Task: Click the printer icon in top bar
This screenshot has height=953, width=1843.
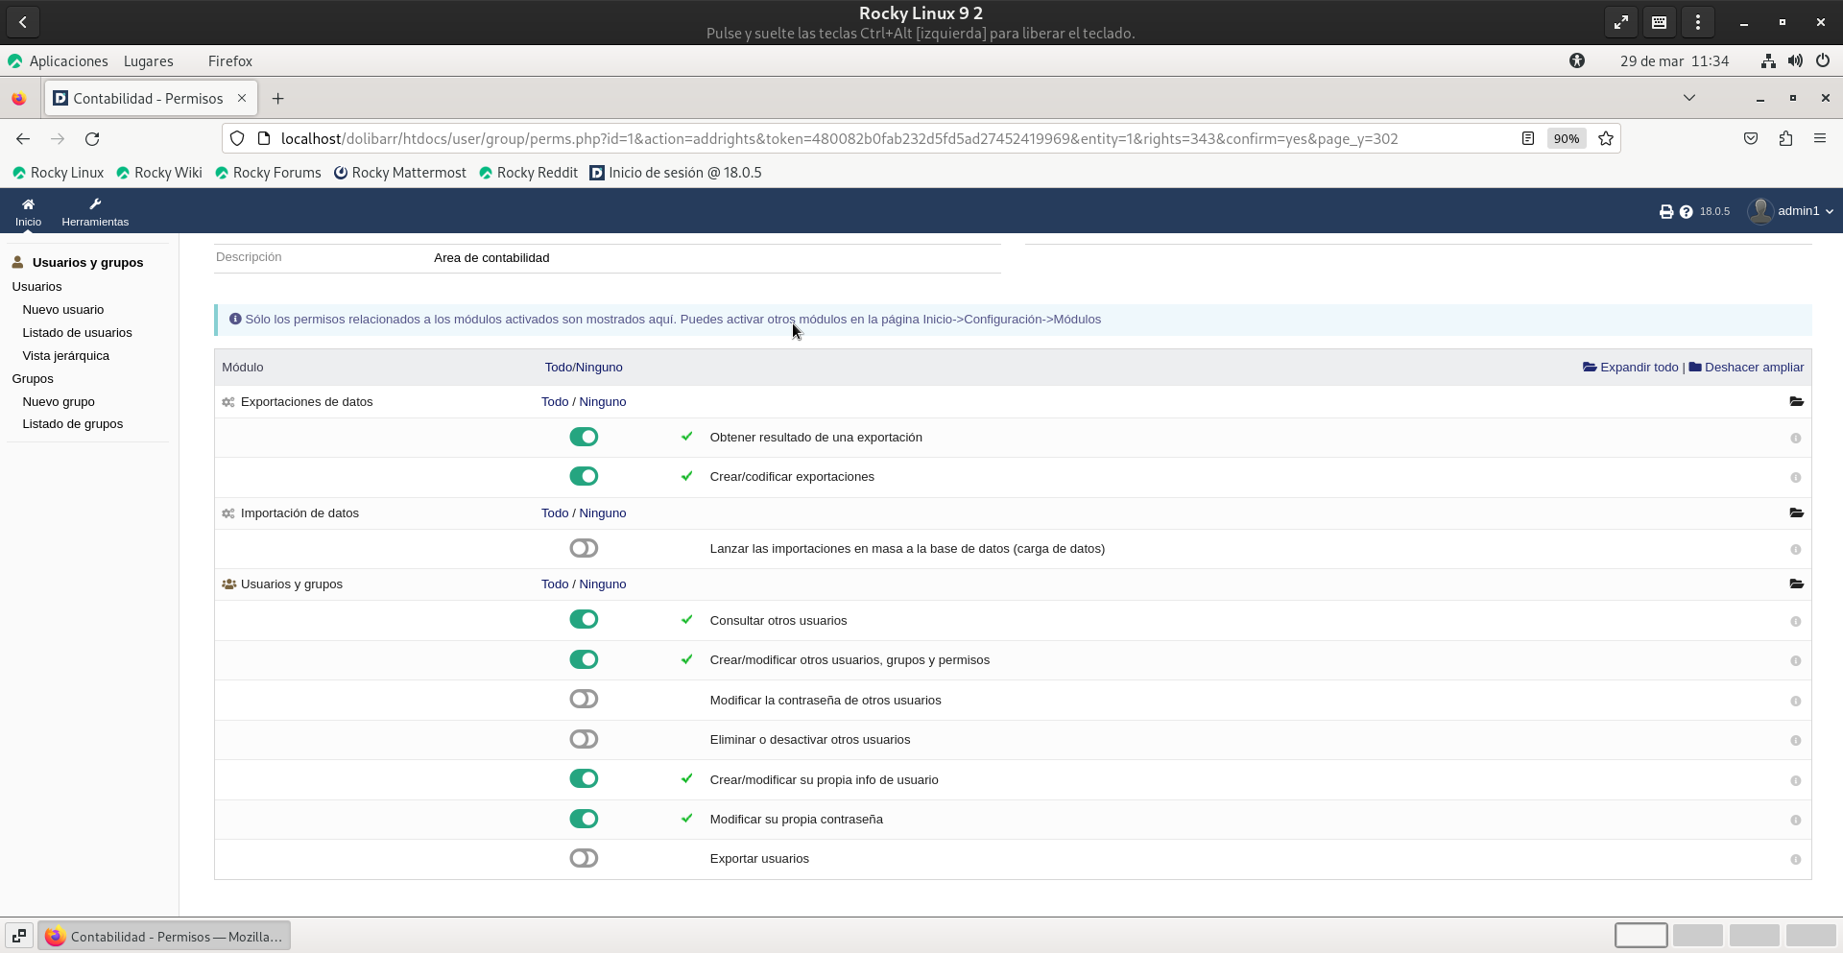Action: 1665,212
